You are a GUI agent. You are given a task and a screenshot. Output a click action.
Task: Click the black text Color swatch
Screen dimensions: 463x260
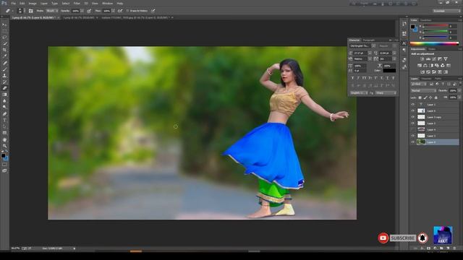pyautogui.click(x=389, y=71)
